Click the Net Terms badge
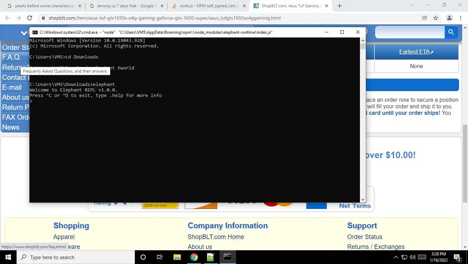The height and width of the screenshot is (264, 468). (355, 206)
